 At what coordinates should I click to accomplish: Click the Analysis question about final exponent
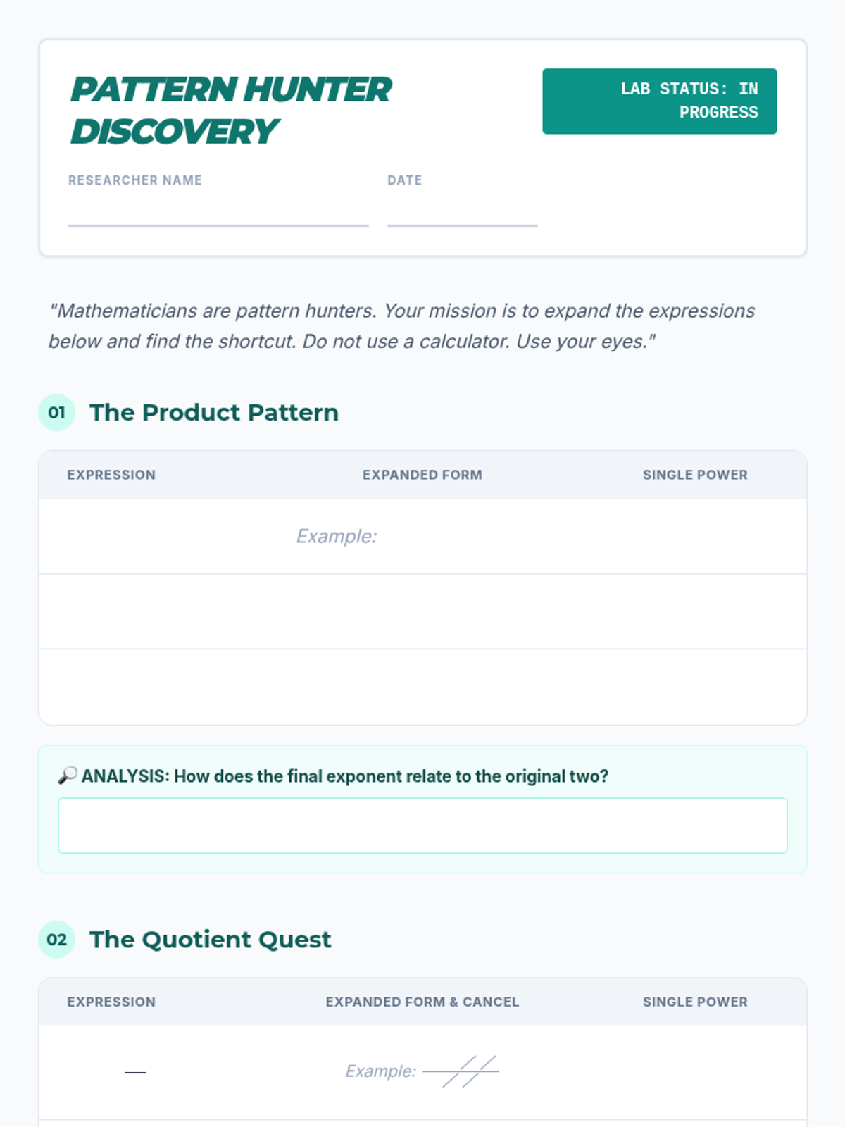(345, 776)
